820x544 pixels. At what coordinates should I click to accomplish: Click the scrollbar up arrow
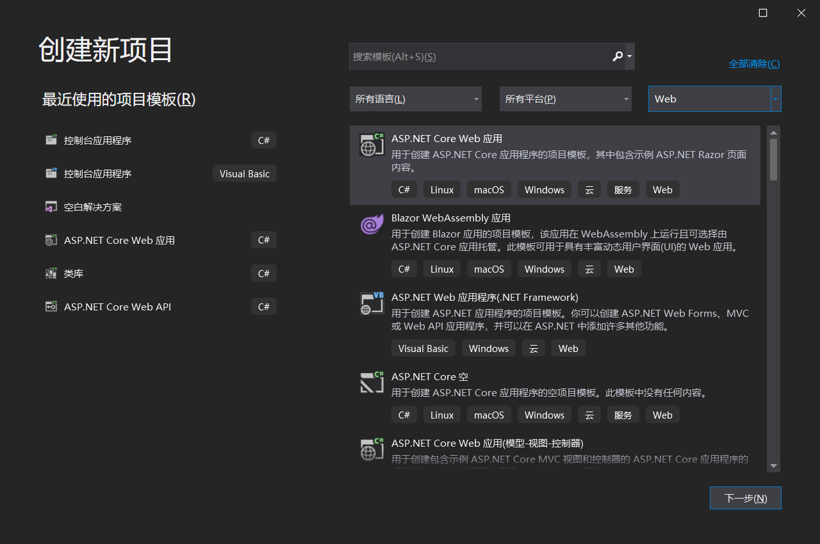click(774, 132)
